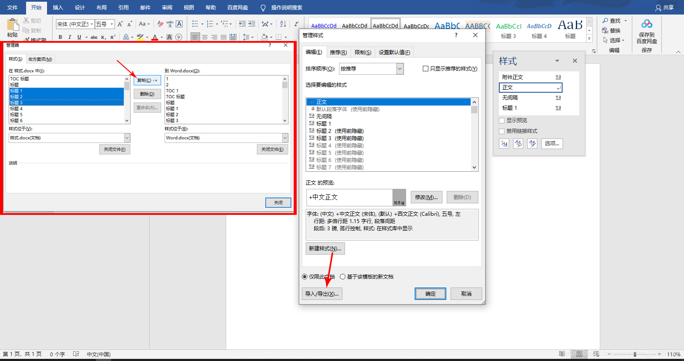Open the font size dropdown

tap(112, 24)
